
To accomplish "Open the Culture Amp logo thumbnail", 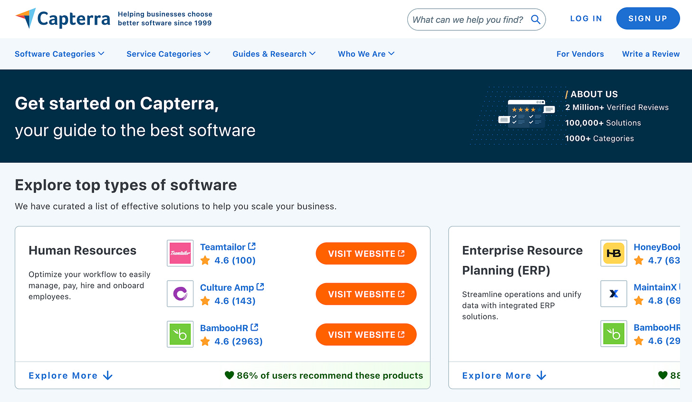I will 180,294.
